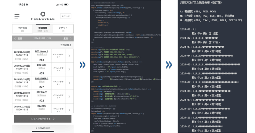Viewport: 255px width, 133px height.
Task: Click 軽3 中17 高3 (計23回) line
Action: pos(206,122)
